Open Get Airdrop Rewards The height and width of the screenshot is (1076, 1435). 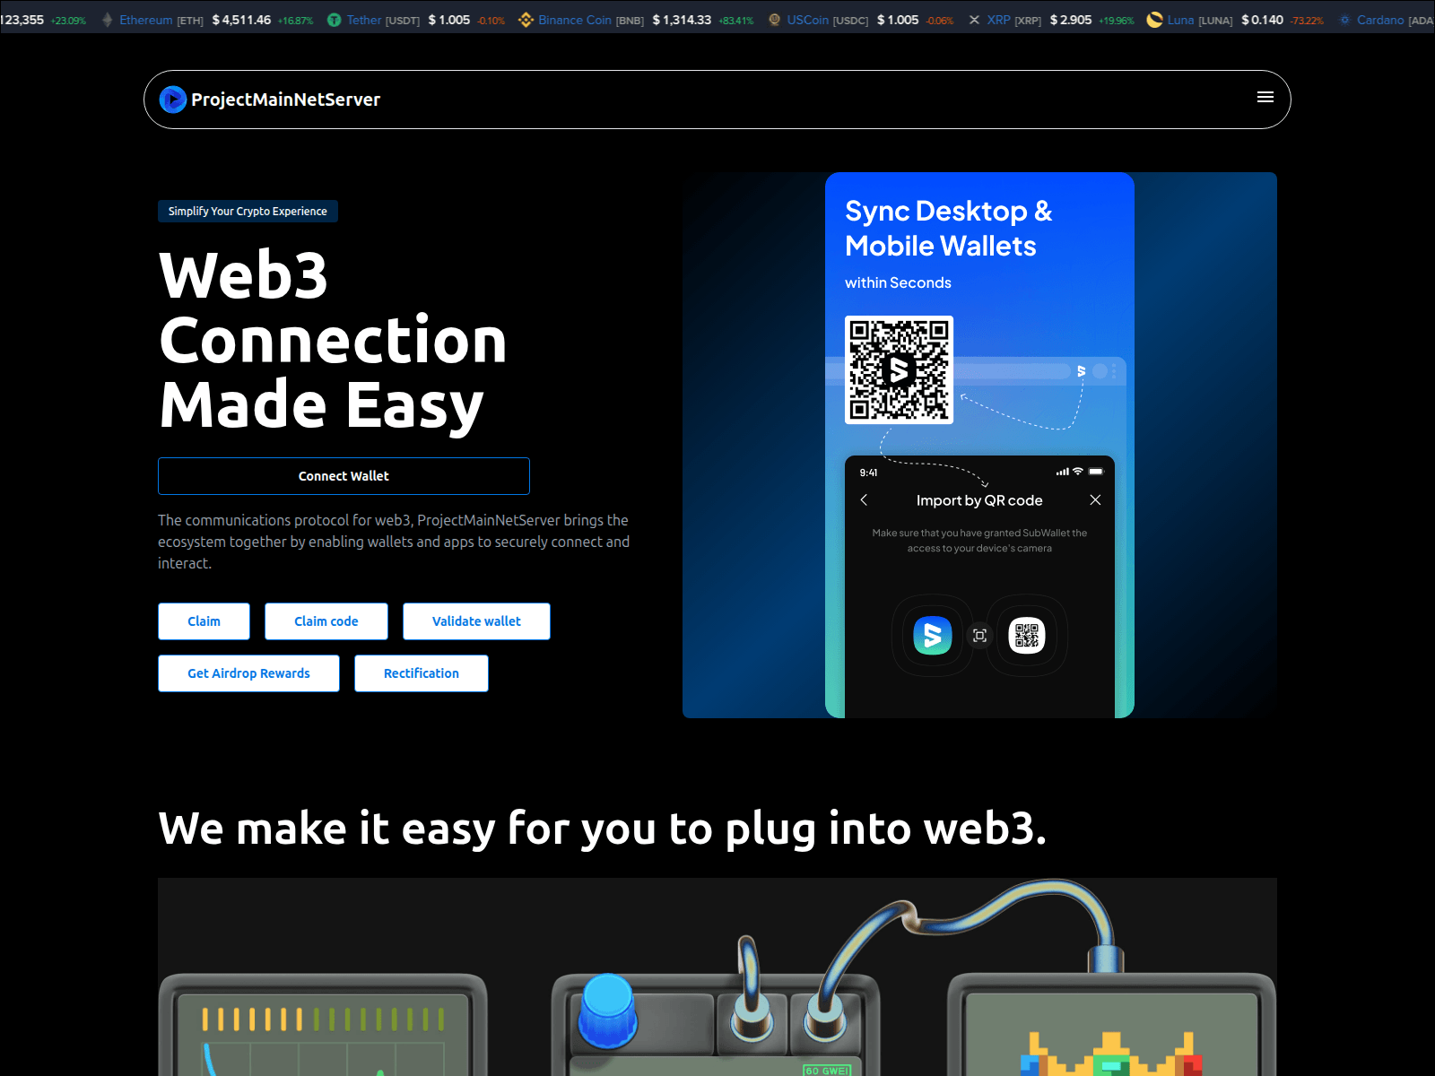pyautogui.click(x=248, y=673)
